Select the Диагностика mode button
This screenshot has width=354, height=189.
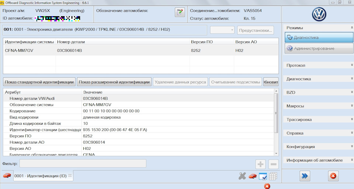pyautogui.click(x=319, y=38)
